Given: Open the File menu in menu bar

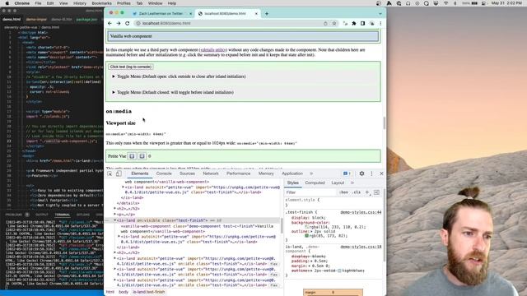Looking at the screenshot, I should point(39,3).
